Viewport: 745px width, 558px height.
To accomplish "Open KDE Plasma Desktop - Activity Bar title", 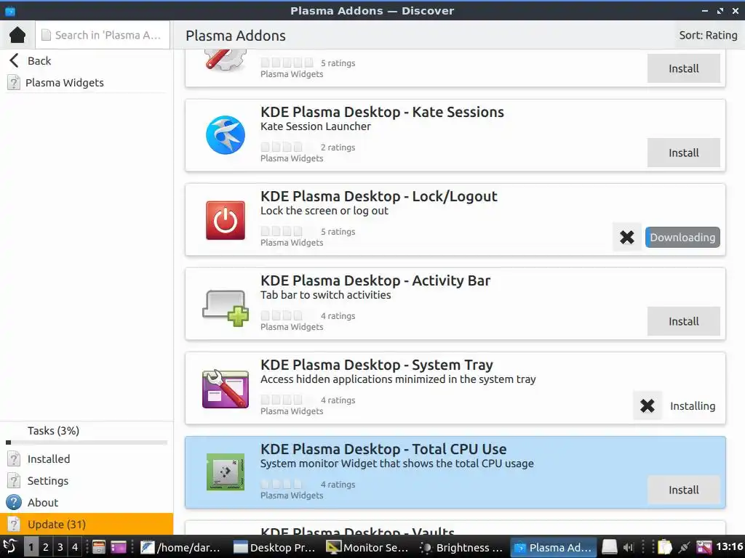I will pyautogui.click(x=375, y=281).
